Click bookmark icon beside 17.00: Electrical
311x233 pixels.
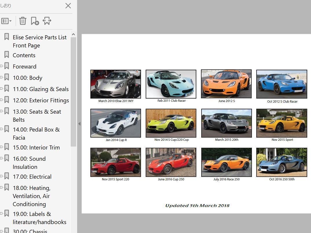[7, 176]
